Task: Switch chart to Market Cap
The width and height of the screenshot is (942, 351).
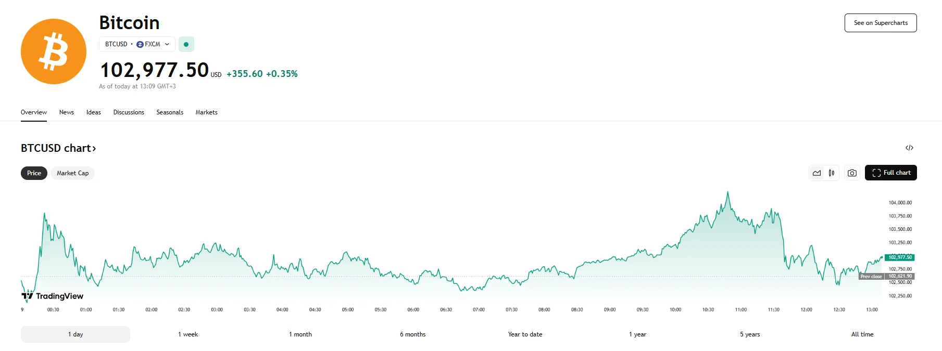Action: click(x=72, y=173)
